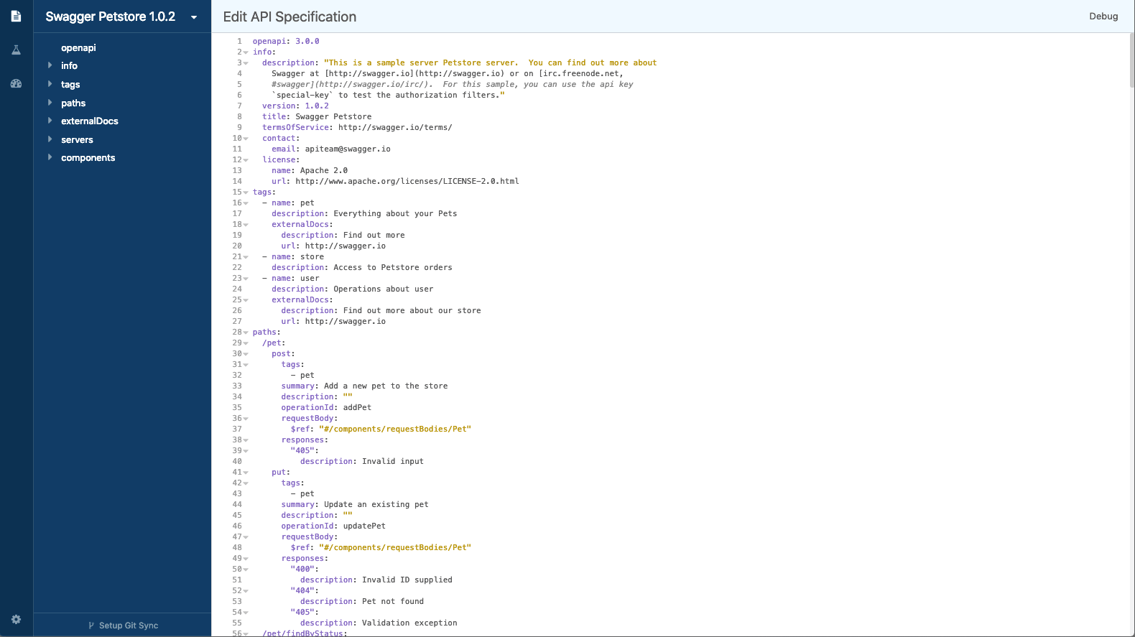Click 'Everything about your Pets' text
Screen dimensions: 1135x637
coord(395,213)
